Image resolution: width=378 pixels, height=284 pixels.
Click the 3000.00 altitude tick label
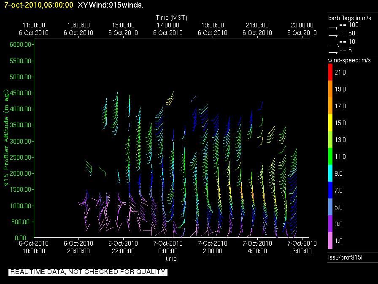coord(21,141)
